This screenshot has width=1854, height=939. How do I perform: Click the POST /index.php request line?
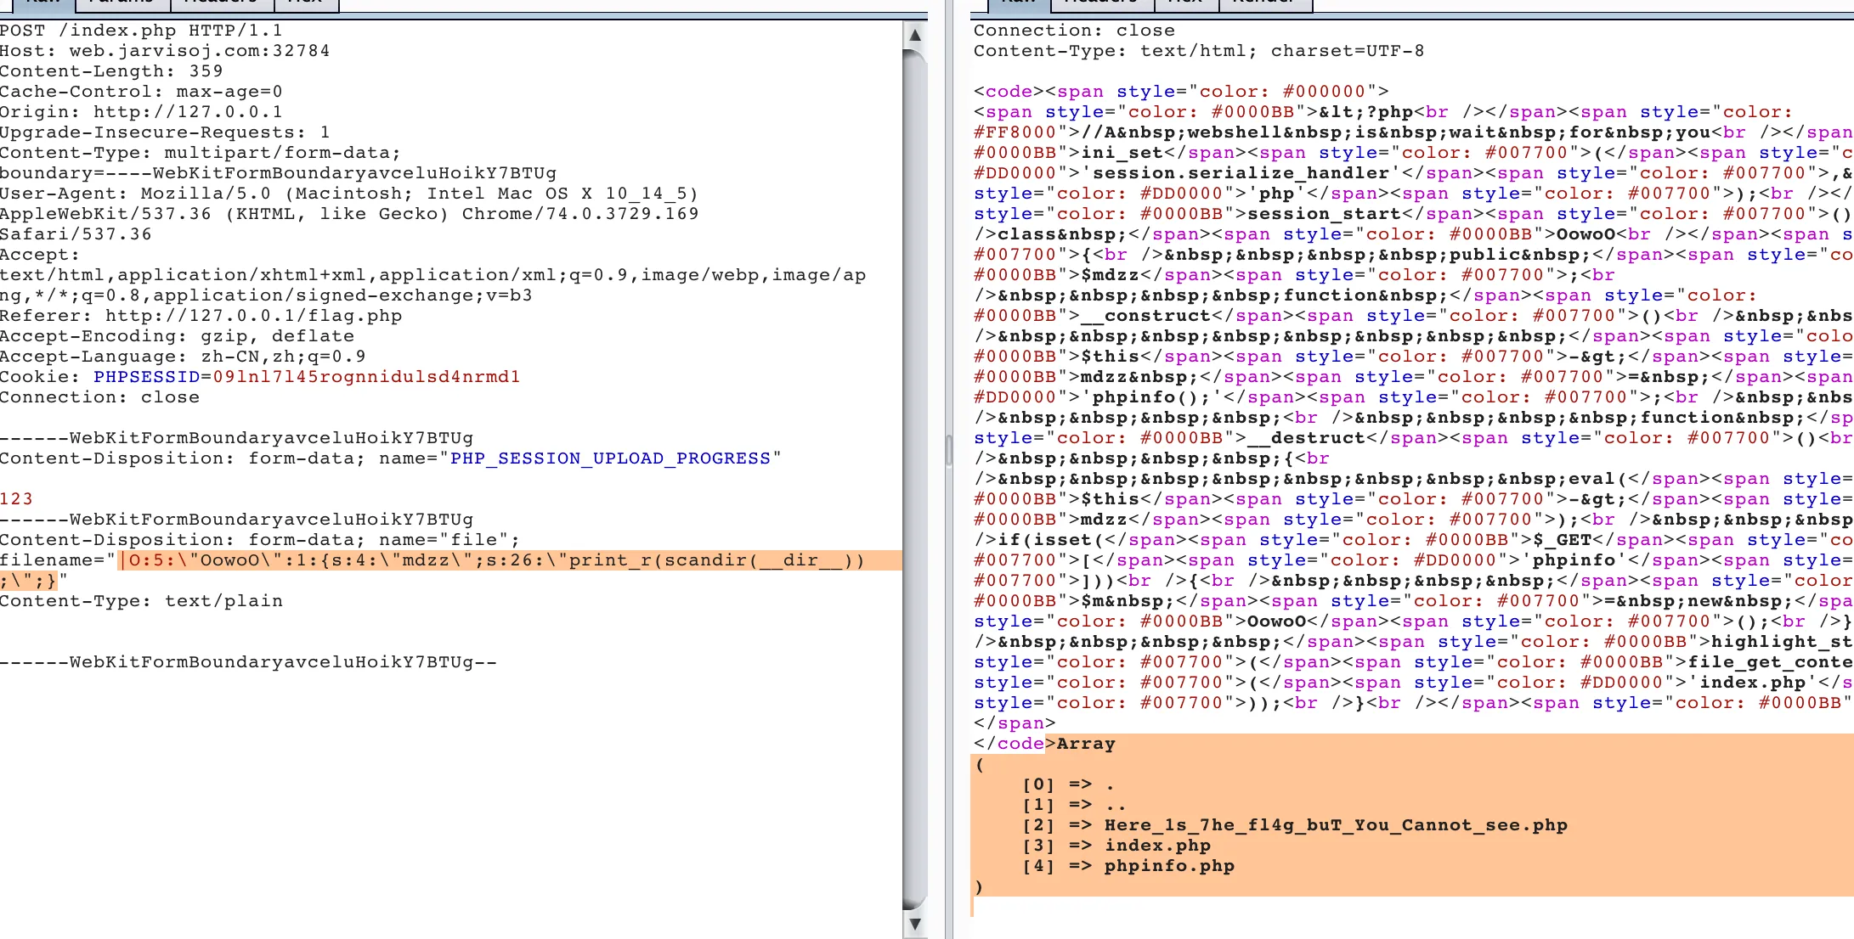(x=141, y=31)
